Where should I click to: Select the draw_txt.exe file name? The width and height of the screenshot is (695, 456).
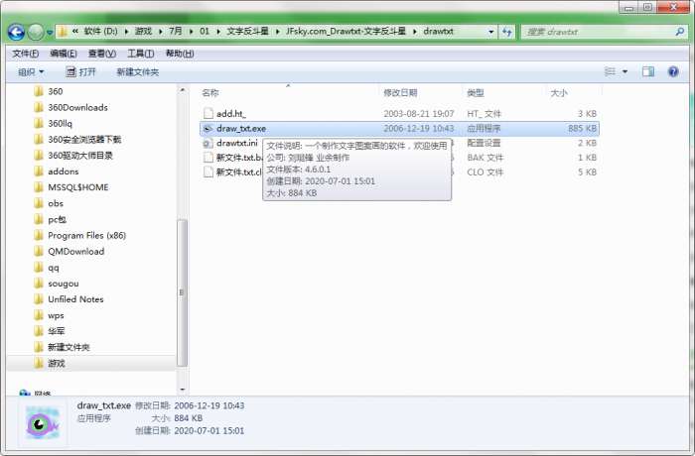(x=241, y=129)
